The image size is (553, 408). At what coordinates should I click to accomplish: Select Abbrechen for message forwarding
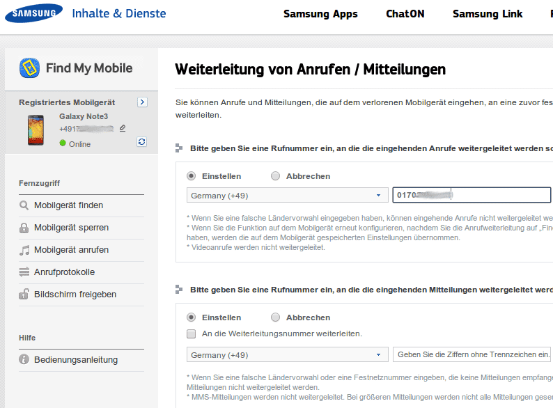pyautogui.click(x=275, y=317)
